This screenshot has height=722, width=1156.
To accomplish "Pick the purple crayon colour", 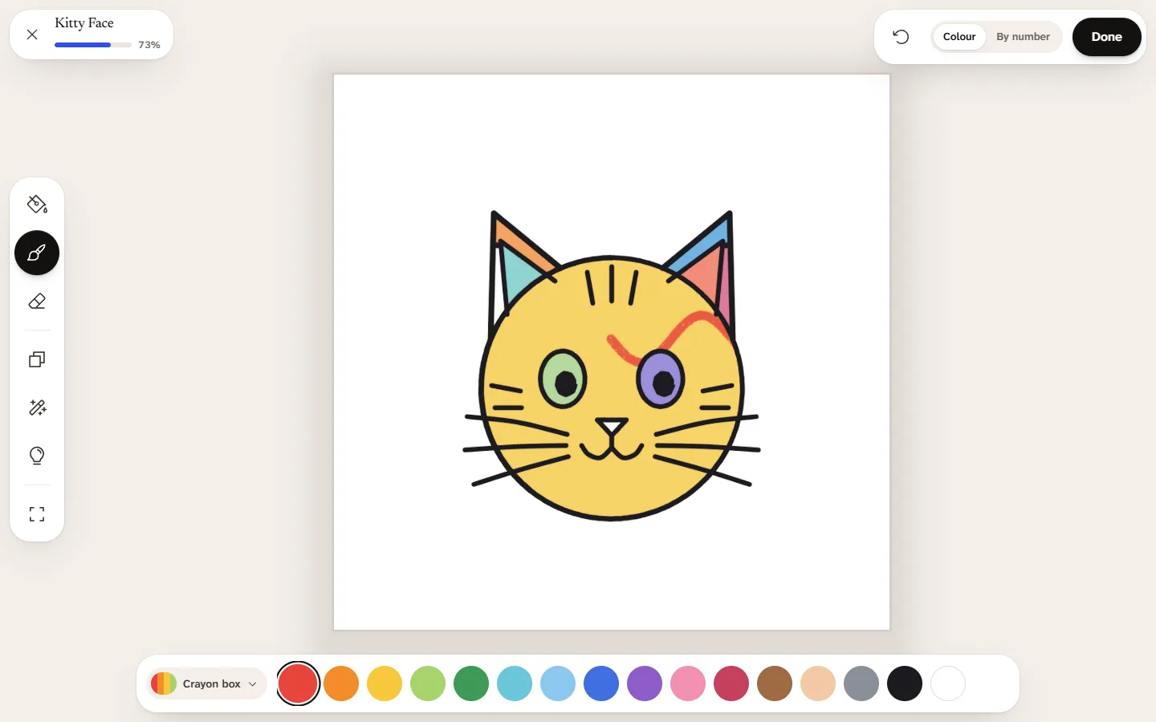I will (x=645, y=683).
